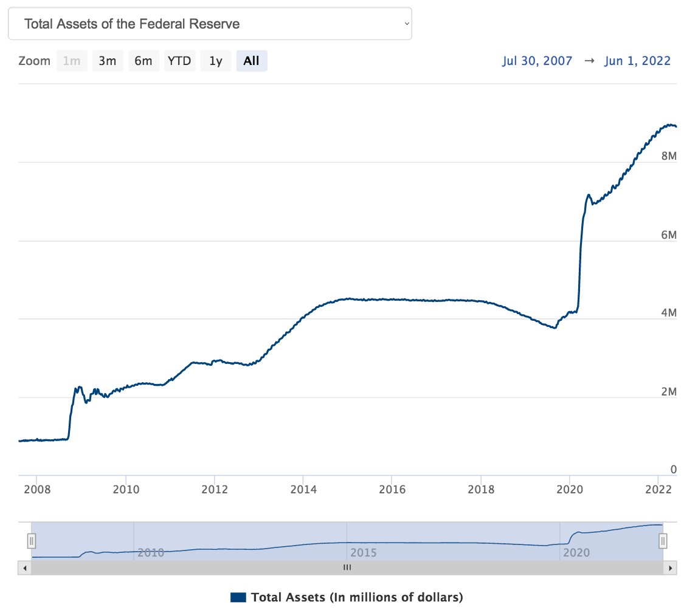
Task: Click the navigator scrollbar left arrow
Action: coord(24,567)
